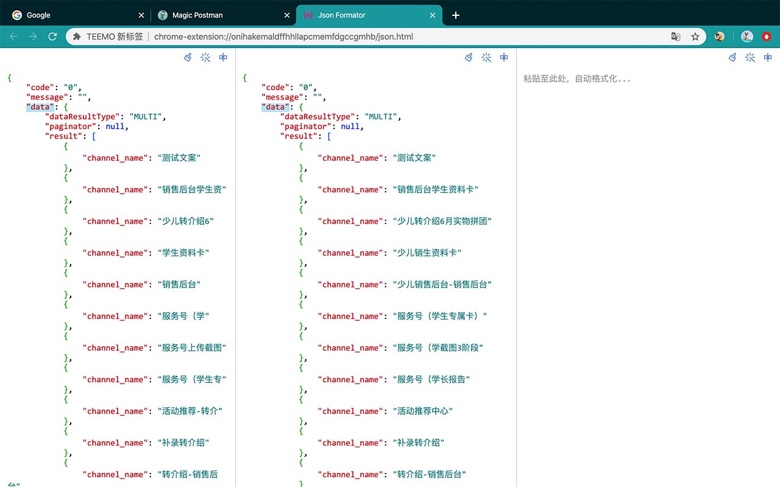Click "销售后台学生资" value in left panel

(192, 190)
